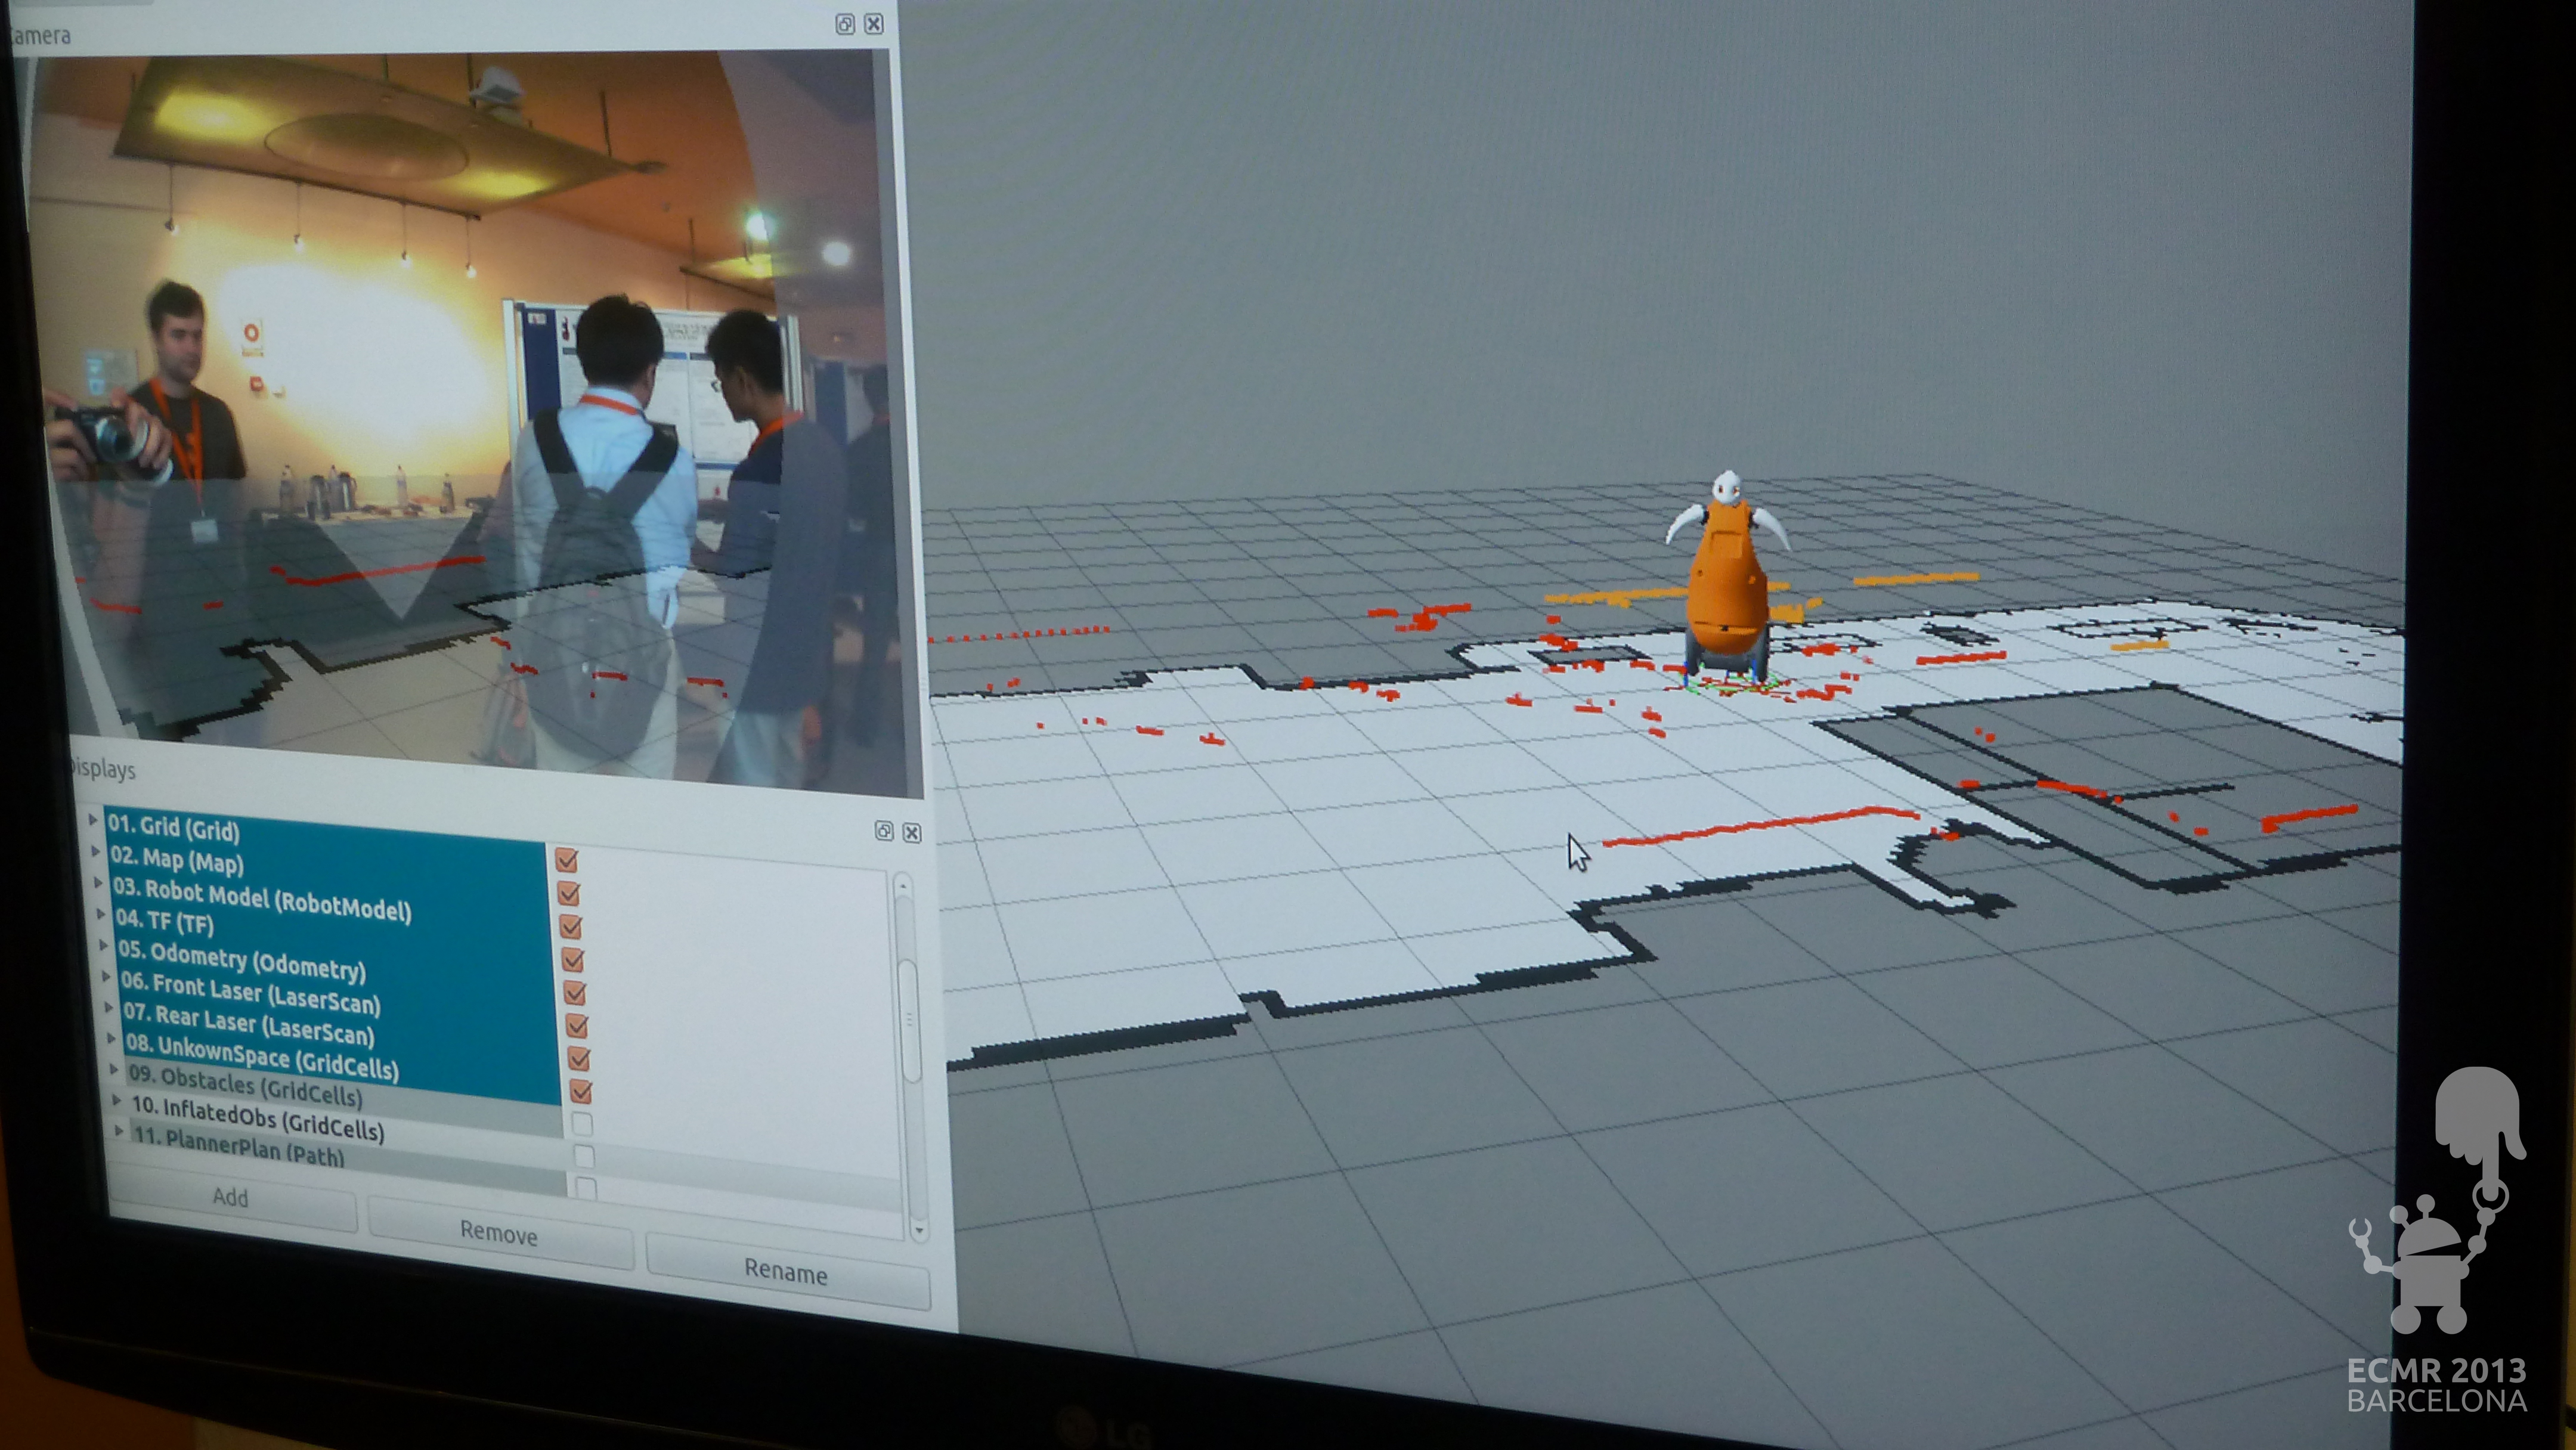
Task: Expand the 10. InflatedObs tree arrow
Action: (x=117, y=1100)
